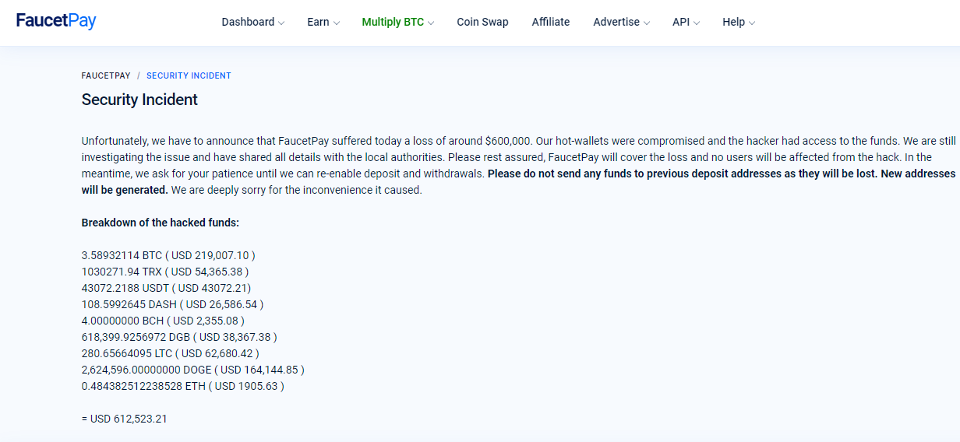This screenshot has width=960, height=442.
Task: Click the FaucetPay logo
Action: point(56,21)
